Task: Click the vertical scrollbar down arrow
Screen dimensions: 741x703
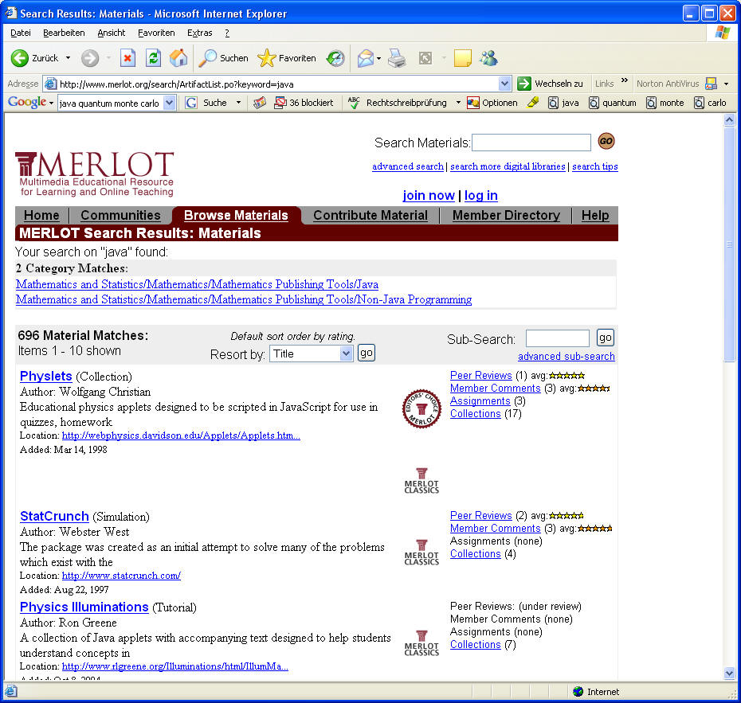Action: coord(729,674)
